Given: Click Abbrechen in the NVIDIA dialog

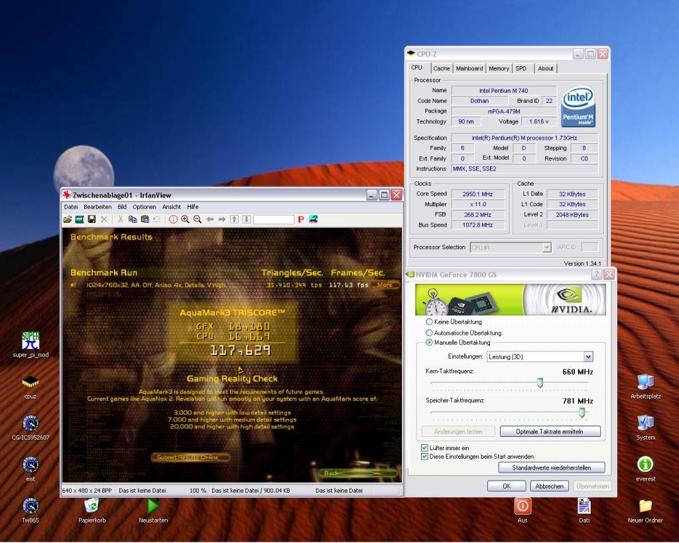Looking at the screenshot, I should 549,486.
